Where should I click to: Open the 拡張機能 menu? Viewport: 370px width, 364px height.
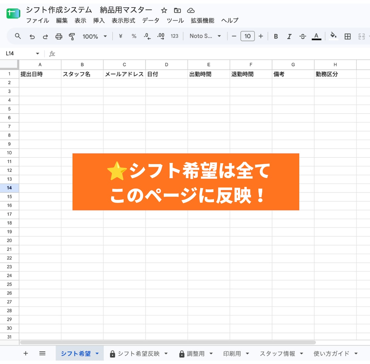(x=203, y=21)
